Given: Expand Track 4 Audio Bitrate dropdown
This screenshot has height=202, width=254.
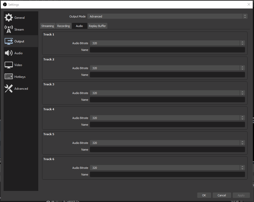Looking at the screenshot, I should pos(167,118).
